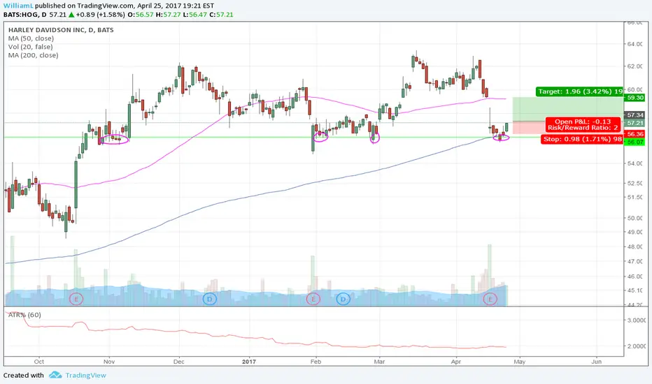Viewport: 652px width, 384px height.
Task: Click the 62.00 price axis level
Action: [x=635, y=66]
